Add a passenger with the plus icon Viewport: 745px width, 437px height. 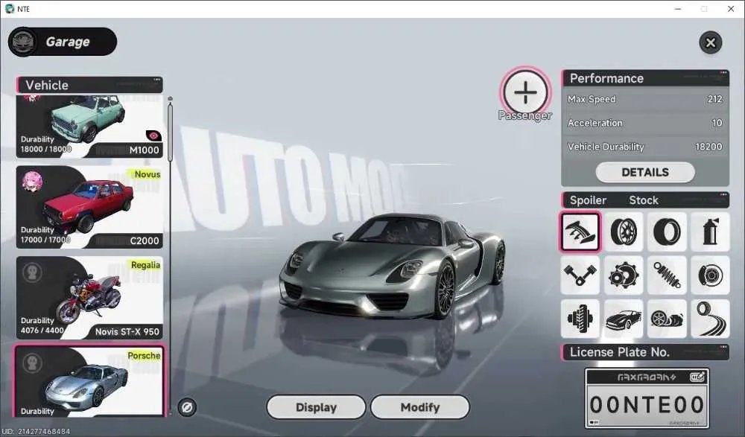coord(525,92)
